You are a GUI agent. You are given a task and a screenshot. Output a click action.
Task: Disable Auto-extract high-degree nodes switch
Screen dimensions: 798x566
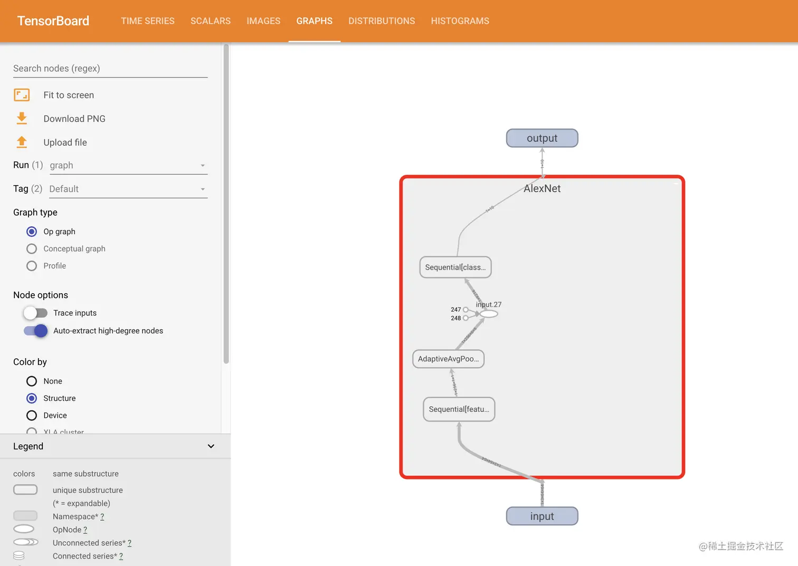[35, 331]
